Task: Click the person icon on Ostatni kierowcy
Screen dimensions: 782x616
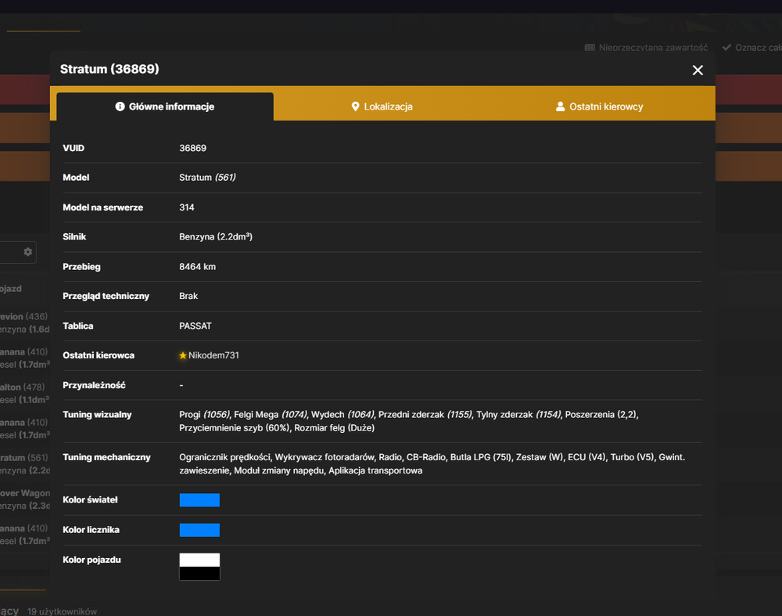Action: 560,106
